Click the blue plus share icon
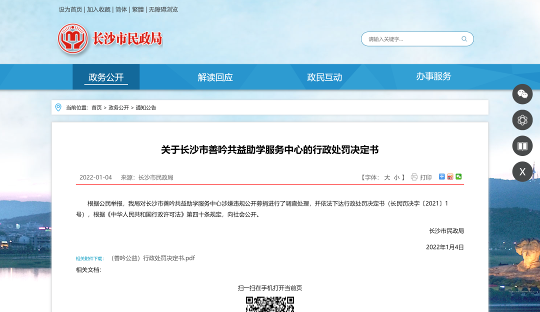Image resolution: width=540 pixels, height=312 pixels. coord(441,176)
